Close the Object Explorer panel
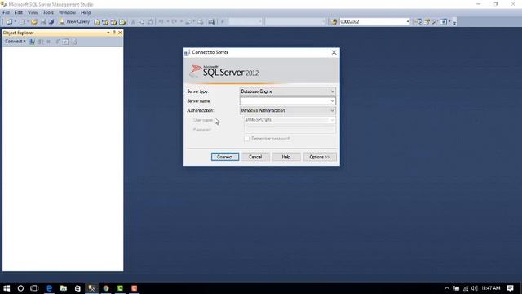522x294 pixels. (120, 33)
